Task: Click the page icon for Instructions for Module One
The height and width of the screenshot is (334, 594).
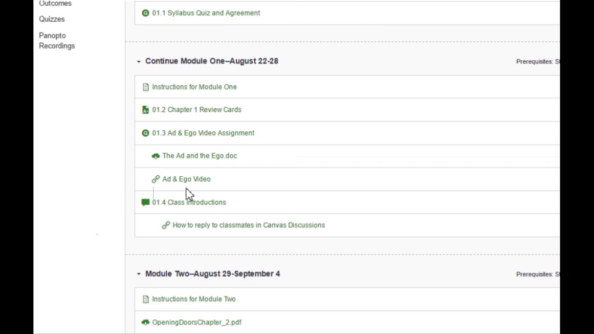Action: [x=146, y=87]
